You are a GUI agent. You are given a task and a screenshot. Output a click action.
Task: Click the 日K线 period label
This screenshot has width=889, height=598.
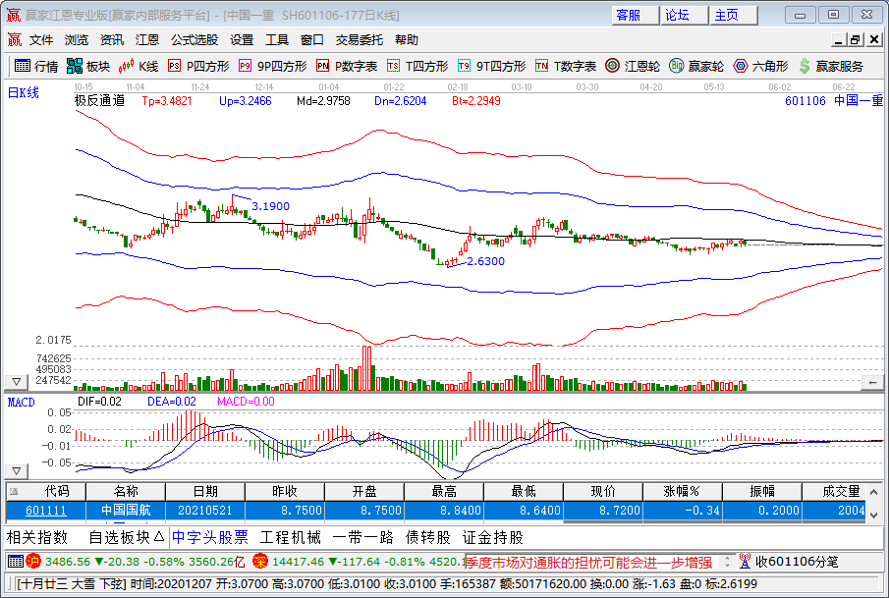(23, 92)
